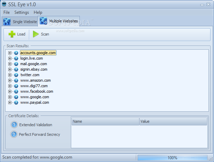Click the Scan button label
Screen dimensions: 214x162
pos(45,34)
